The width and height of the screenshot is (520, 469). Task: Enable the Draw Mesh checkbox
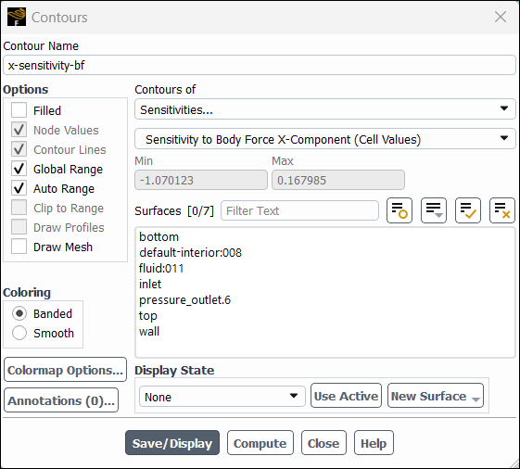point(19,247)
